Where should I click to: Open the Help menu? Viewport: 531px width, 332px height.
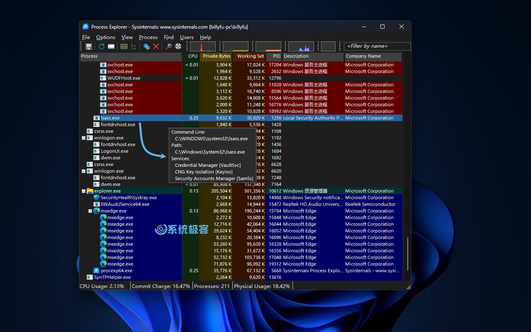205,37
